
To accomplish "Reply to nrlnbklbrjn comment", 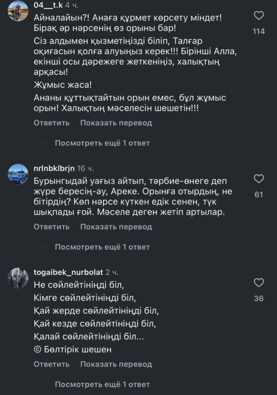I will click(52, 227).
